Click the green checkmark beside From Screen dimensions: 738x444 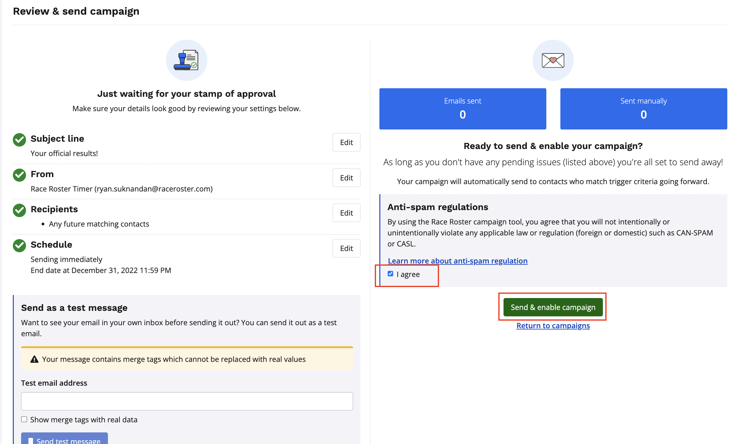19,175
